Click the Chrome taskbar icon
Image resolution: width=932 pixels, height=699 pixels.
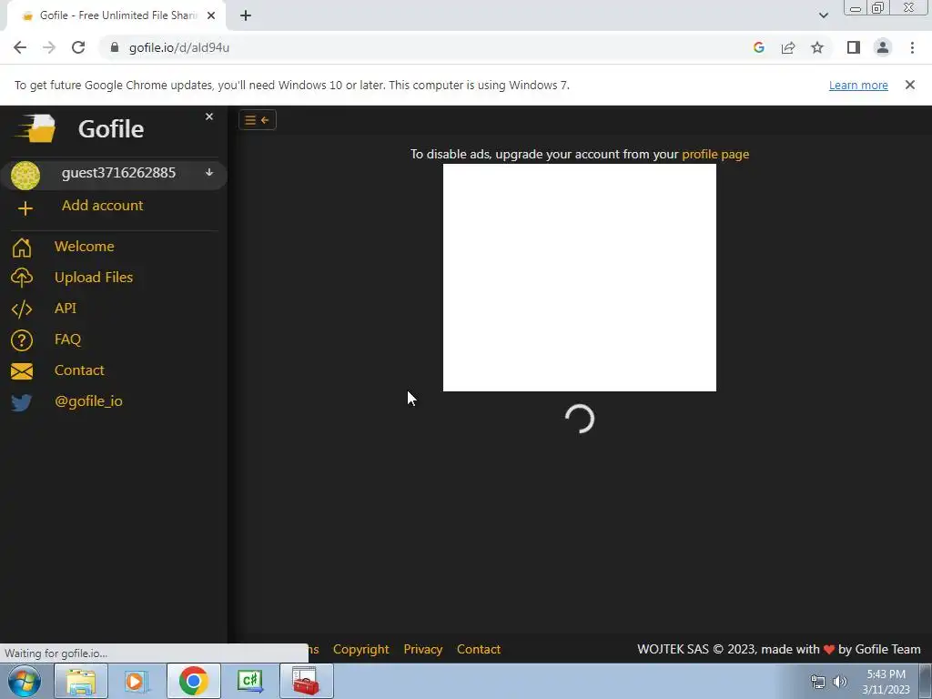coord(193,681)
